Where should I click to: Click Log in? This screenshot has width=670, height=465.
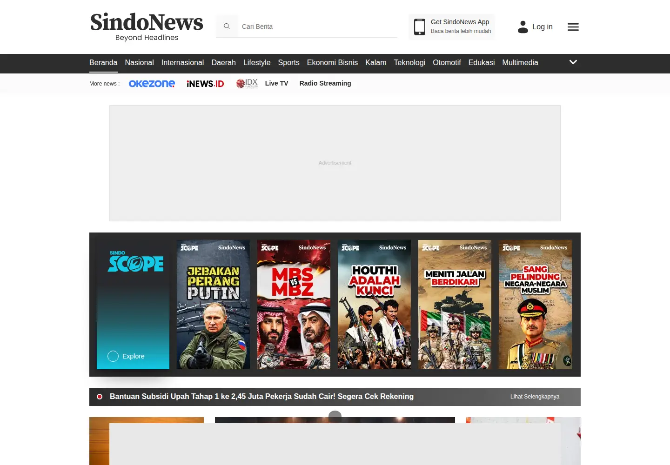pos(543,27)
